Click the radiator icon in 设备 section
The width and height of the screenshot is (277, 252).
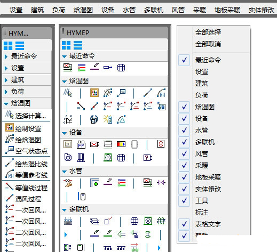[81, 158]
